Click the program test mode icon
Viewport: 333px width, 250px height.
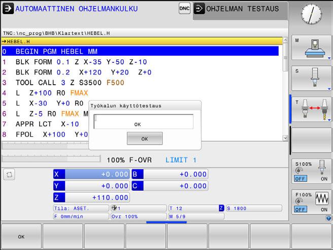199,9
